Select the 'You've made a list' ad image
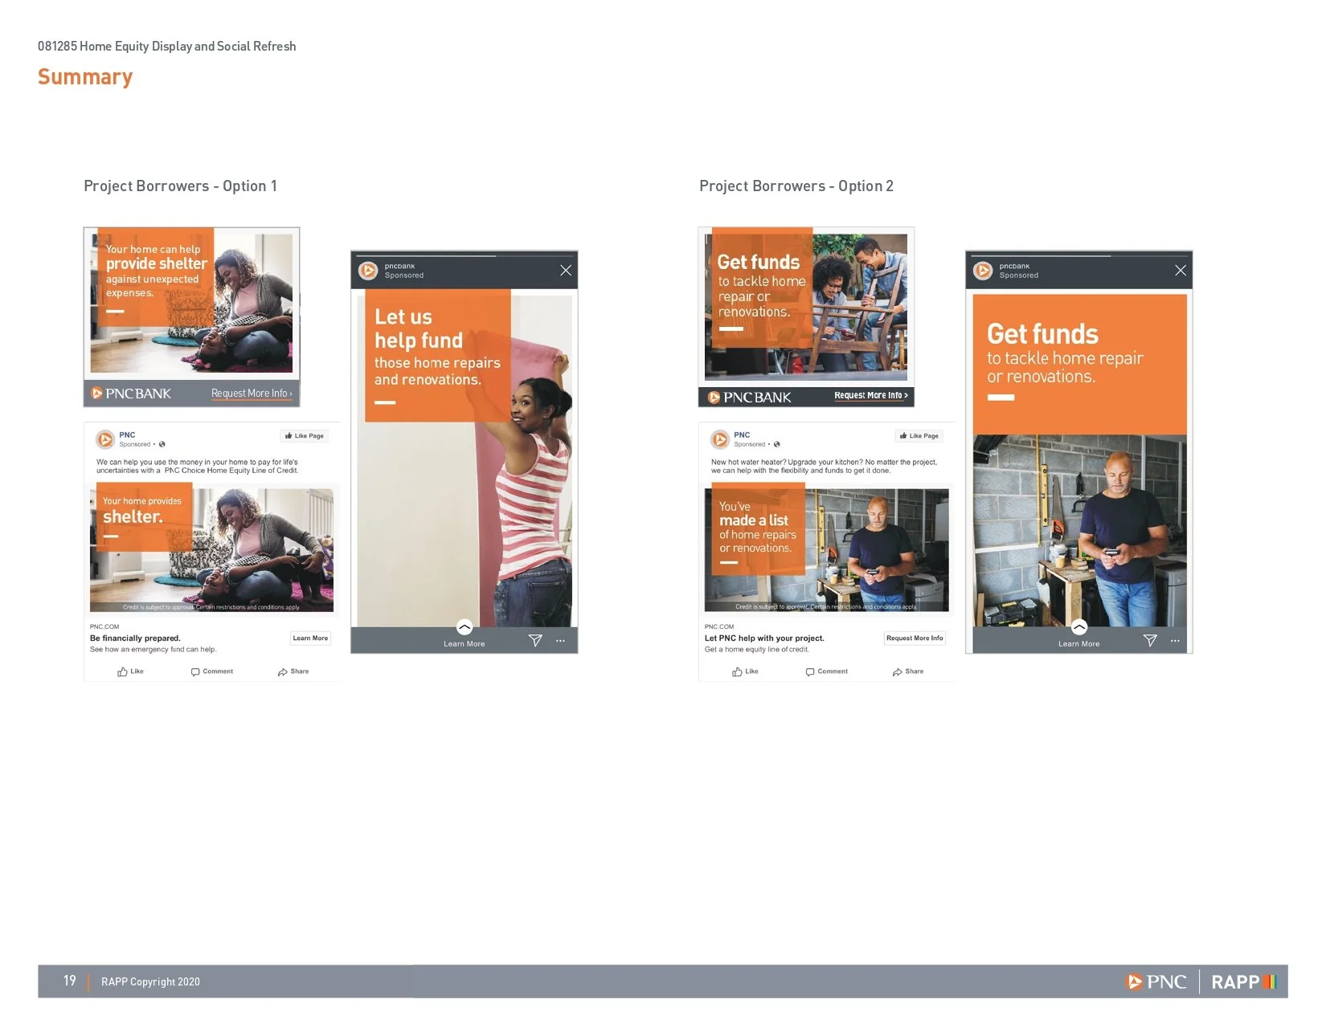Image resolution: width=1326 pixels, height=1024 pixels. click(x=827, y=550)
